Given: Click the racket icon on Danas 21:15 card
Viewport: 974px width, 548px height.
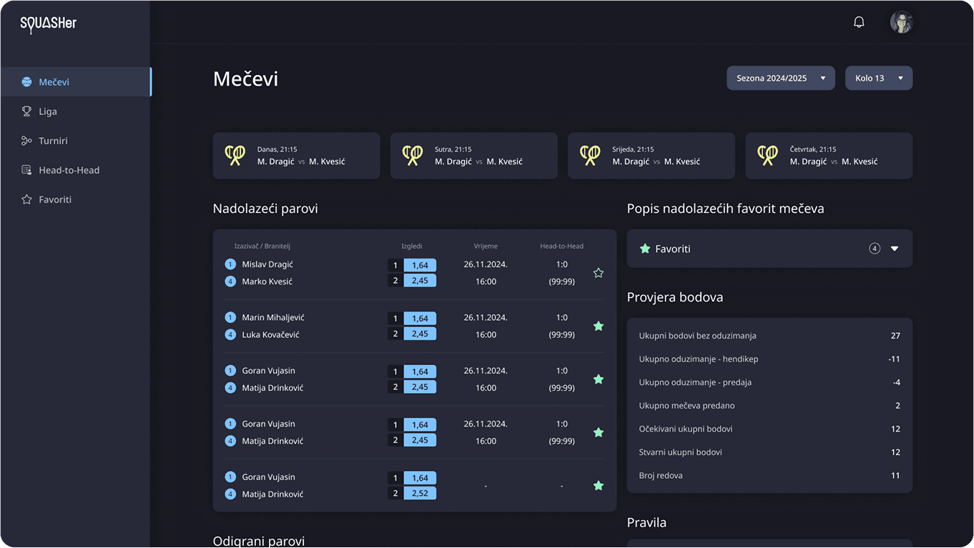Looking at the screenshot, I should (x=235, y=155).
